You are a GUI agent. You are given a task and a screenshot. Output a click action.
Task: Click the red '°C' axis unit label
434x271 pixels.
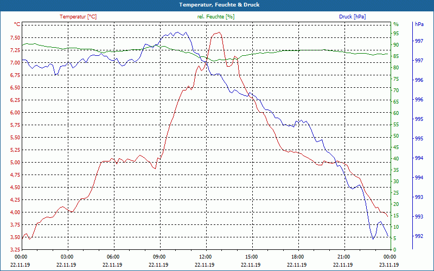[x=17, y=24]
